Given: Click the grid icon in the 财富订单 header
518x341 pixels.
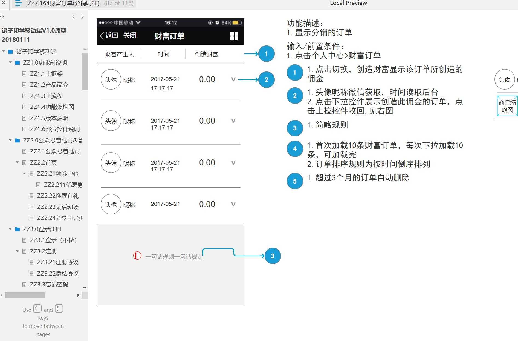Looking at the screenshot, I should pyautogui.click(x=234, y=36).
